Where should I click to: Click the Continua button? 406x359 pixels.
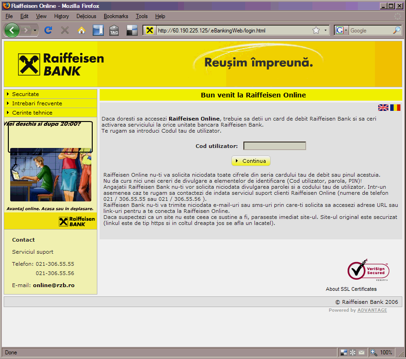(x=251, y=160)
